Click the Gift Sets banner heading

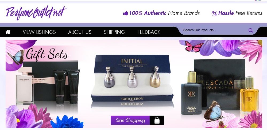point(47,54)
